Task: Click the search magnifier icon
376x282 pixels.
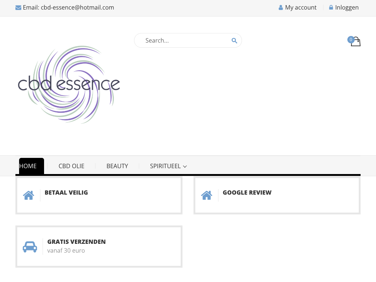Action: (234, 41)
